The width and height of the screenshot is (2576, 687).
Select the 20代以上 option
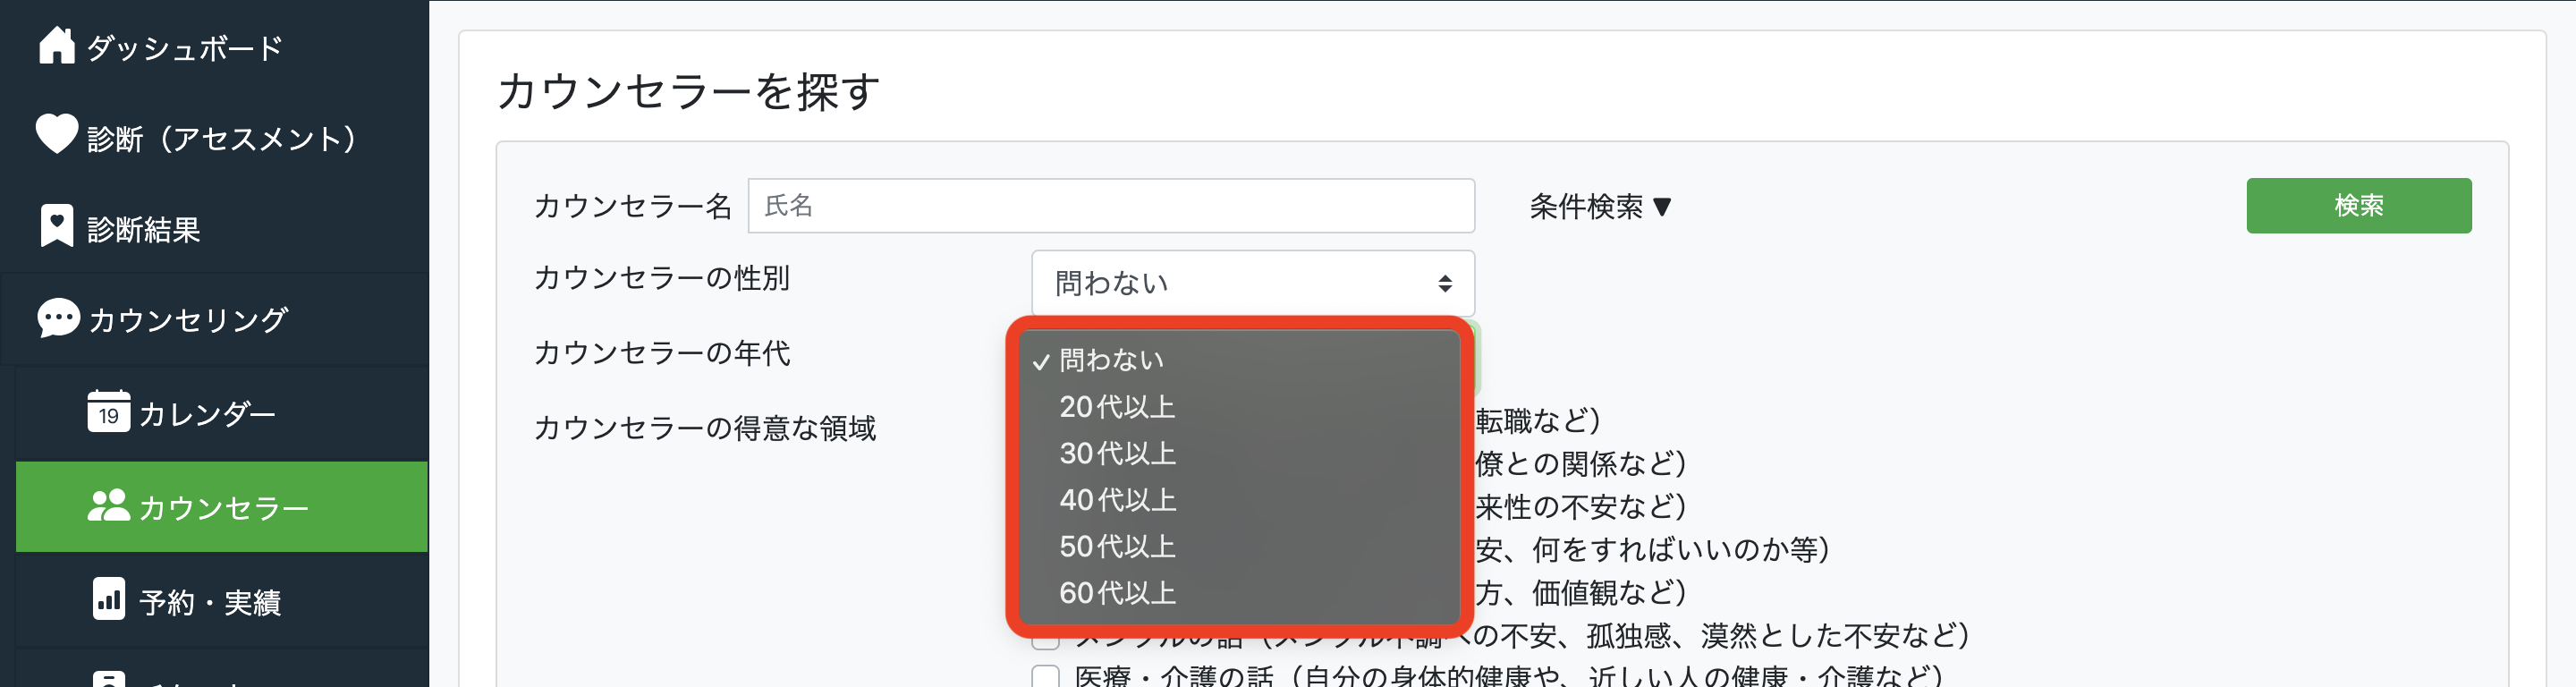1240,407
